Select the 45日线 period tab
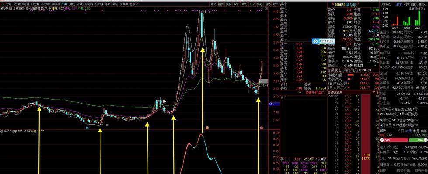428x174 pixels. pos(99,4)
